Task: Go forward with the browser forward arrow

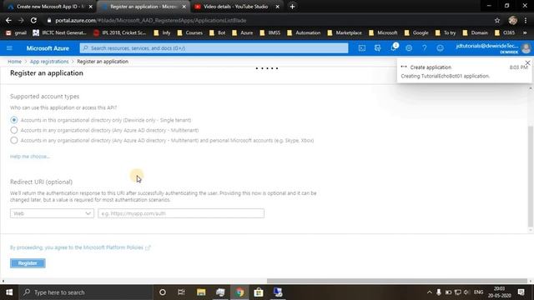Action: click(21, 20)
